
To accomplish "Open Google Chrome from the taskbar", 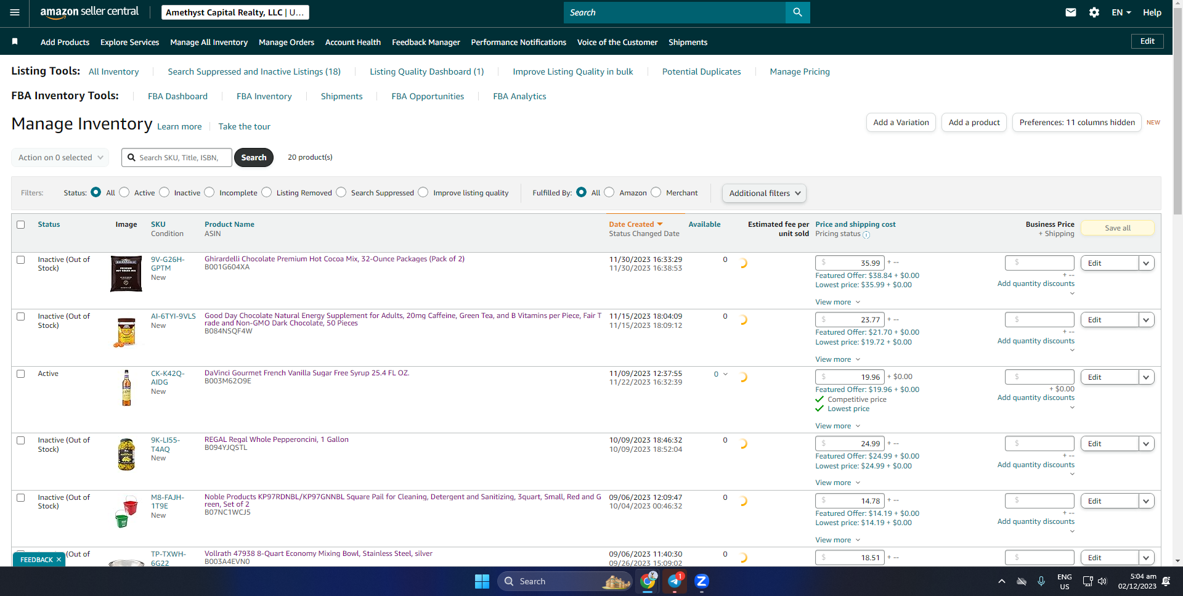I will tap(648, 581).
